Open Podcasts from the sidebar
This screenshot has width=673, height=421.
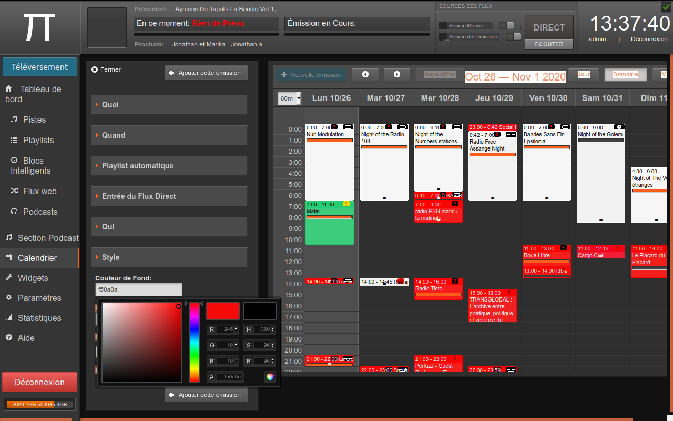40,212
